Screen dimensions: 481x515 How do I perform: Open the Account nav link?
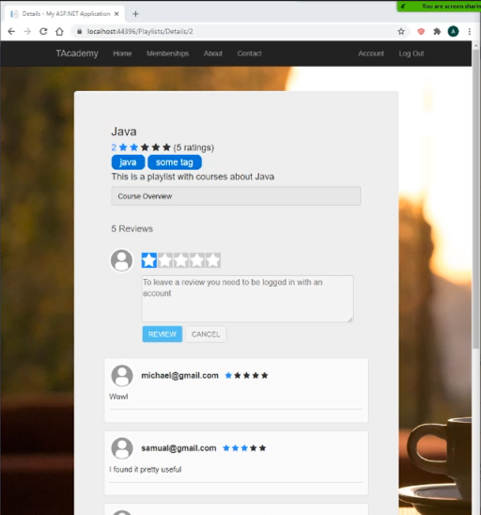[x=371, y=54]
